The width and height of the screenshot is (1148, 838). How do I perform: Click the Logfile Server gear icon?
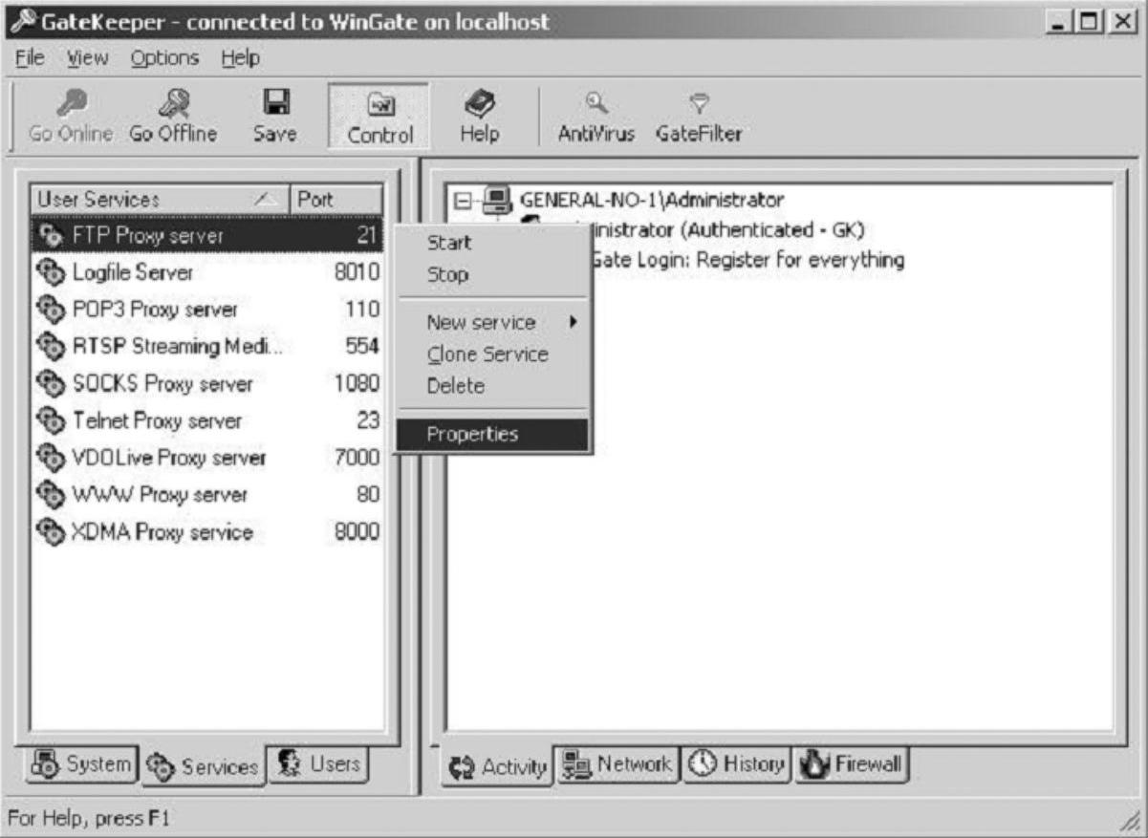[51, 272]
